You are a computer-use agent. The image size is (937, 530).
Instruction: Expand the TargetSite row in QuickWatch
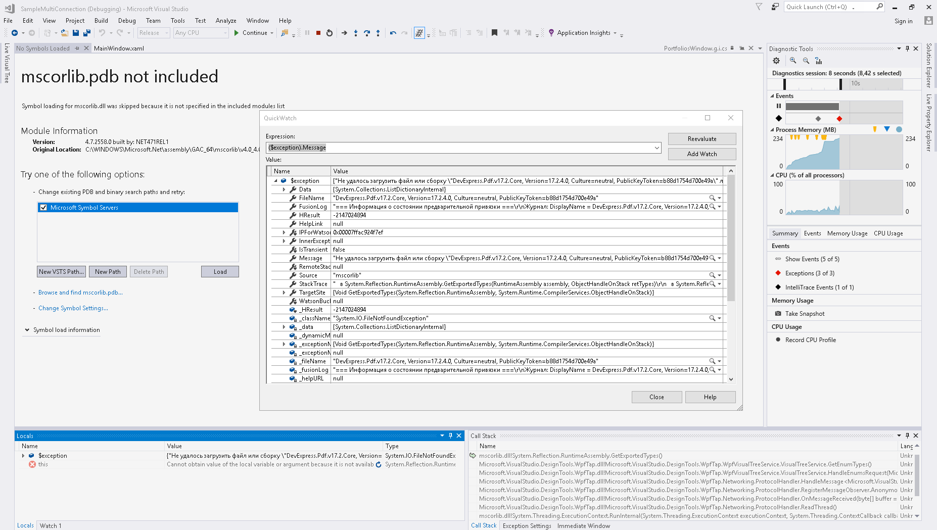pyautogui.click(x=284, y=293)
